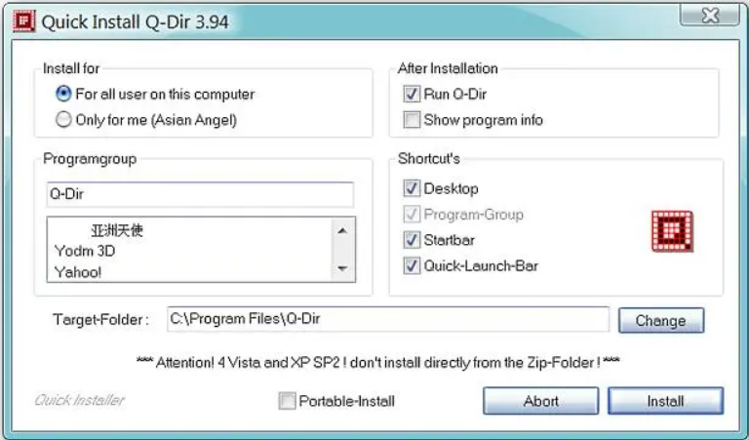Enable the Portable-Install checkbox

coord(287,401)
